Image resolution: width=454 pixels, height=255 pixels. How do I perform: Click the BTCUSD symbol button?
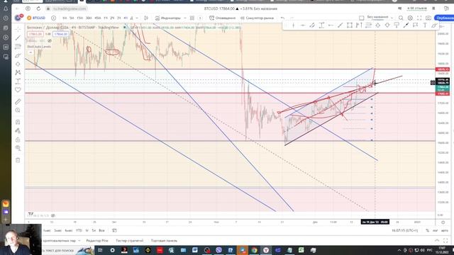[x=36, y=18]
